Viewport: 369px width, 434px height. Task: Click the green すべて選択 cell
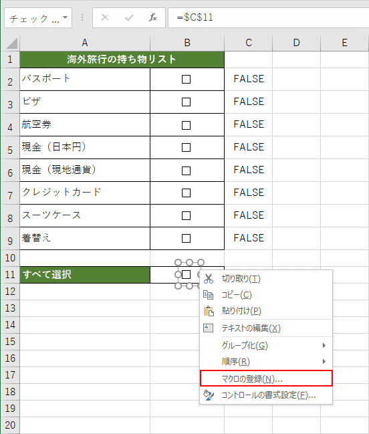click(85, 275)
